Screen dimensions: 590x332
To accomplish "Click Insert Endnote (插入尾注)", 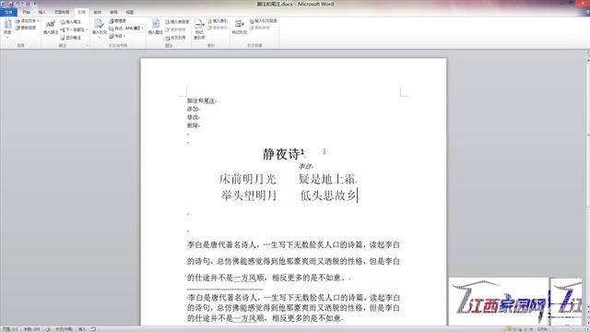I will [x=71, y=22].
